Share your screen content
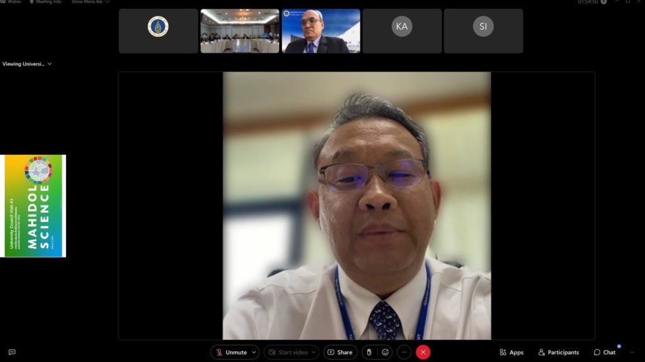Viewport: 645px width, 362px height. point(340,353)
